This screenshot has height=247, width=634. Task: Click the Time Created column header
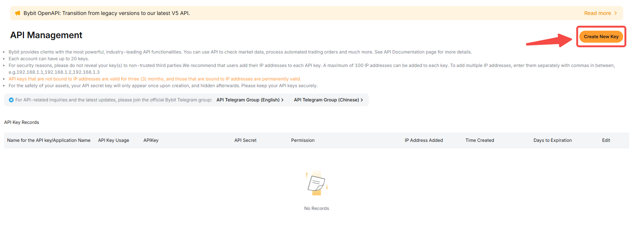pos(479,140)
